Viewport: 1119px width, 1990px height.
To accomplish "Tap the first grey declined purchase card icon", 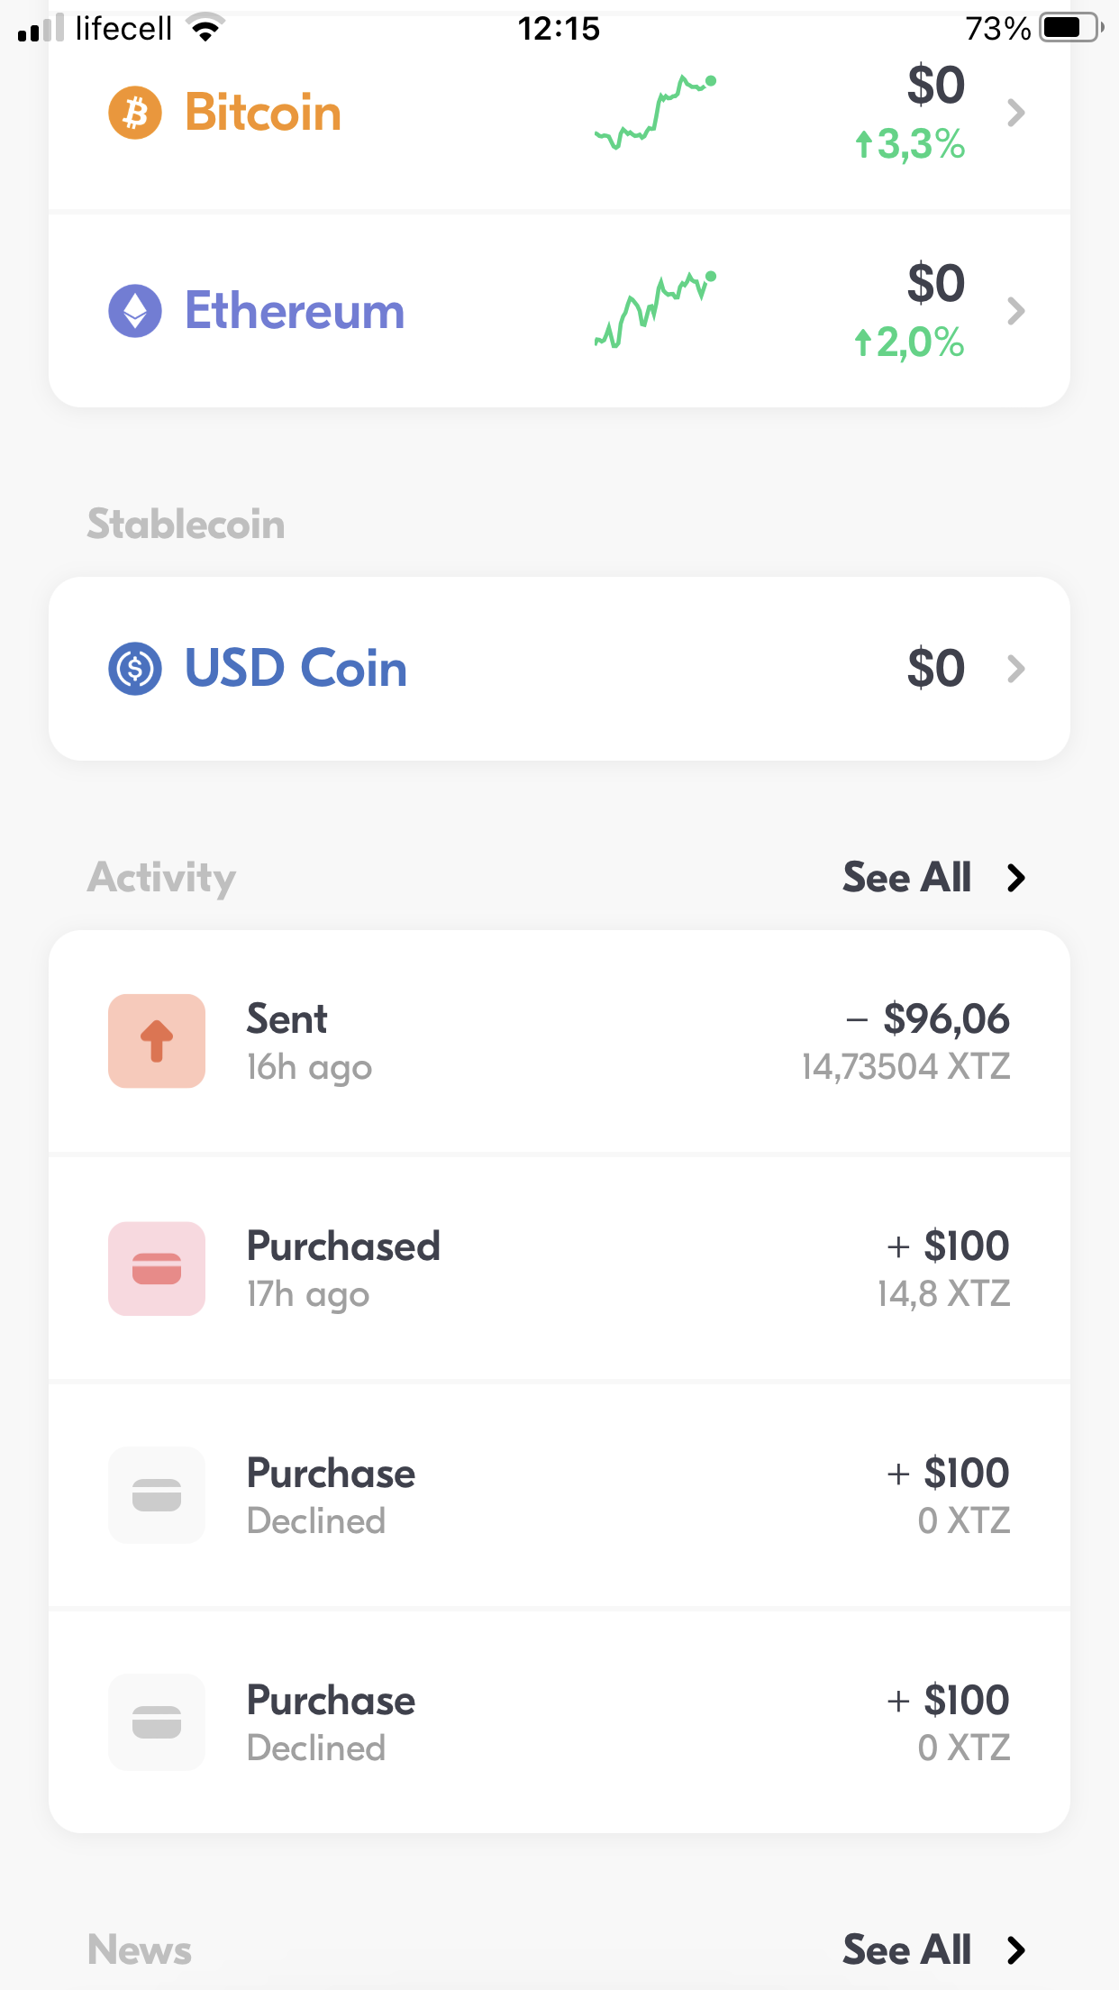I will 157,1495.
